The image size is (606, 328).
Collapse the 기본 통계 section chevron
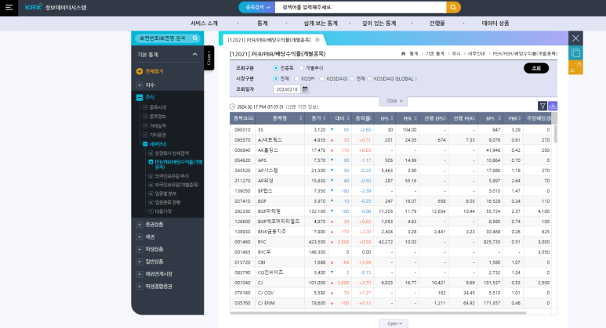(194, 55)
